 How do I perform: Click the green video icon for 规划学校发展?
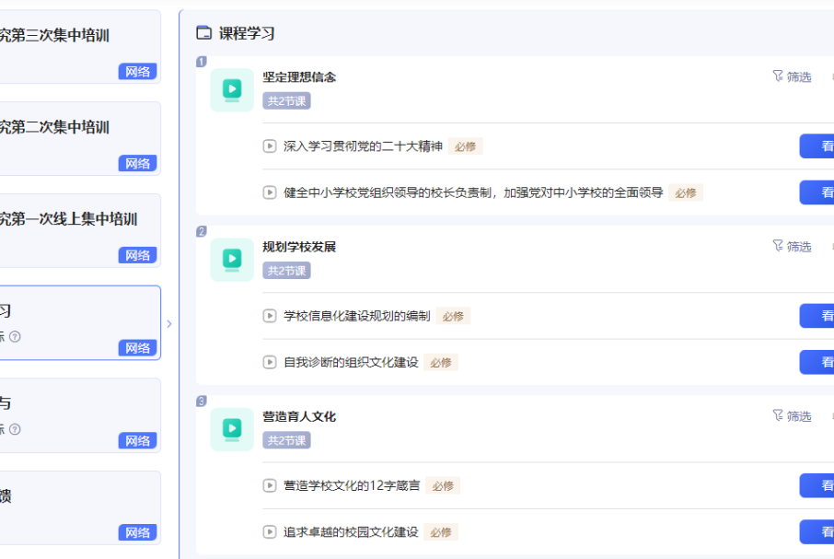coord(231,261)
